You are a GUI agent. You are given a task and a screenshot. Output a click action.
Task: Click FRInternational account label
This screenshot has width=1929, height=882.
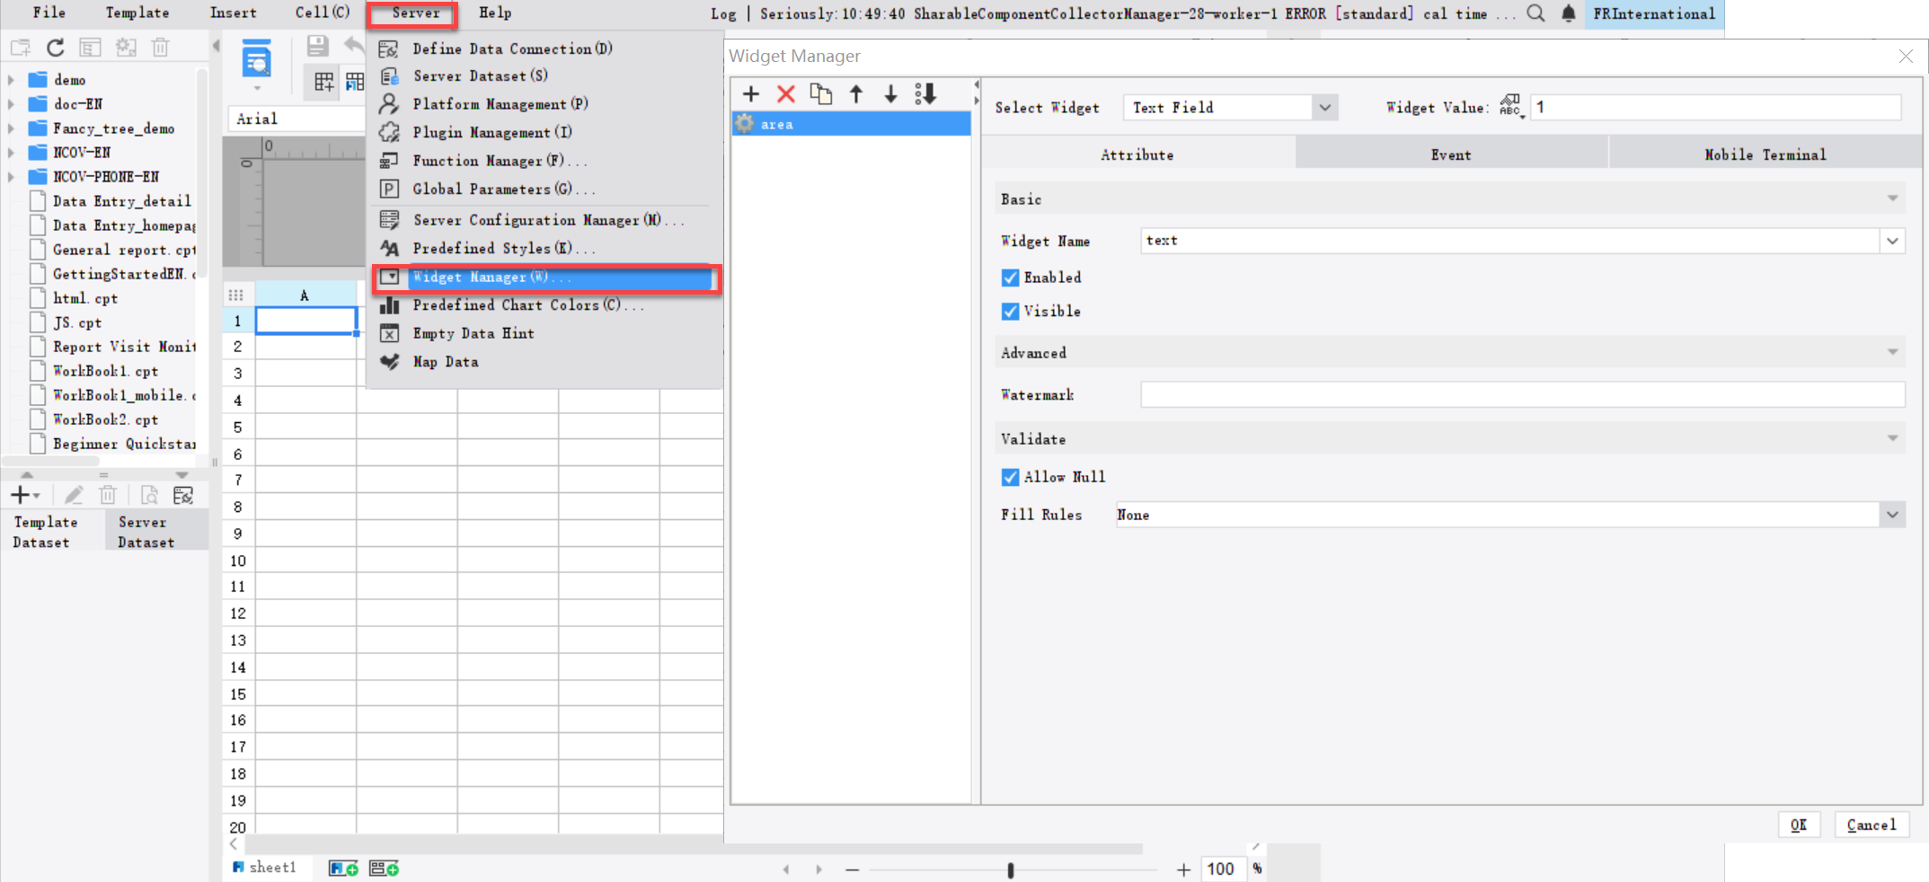(x=1654, y=13)
